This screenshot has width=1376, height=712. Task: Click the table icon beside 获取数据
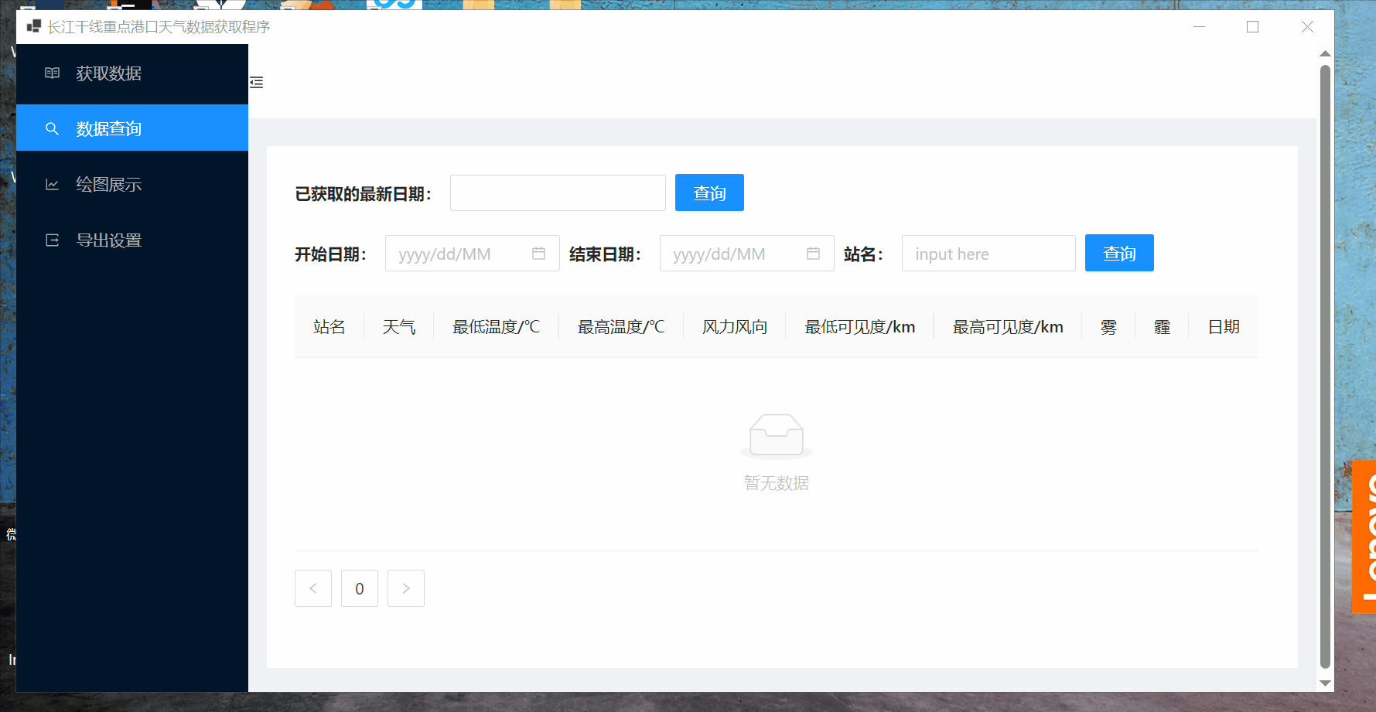(52, 73)
